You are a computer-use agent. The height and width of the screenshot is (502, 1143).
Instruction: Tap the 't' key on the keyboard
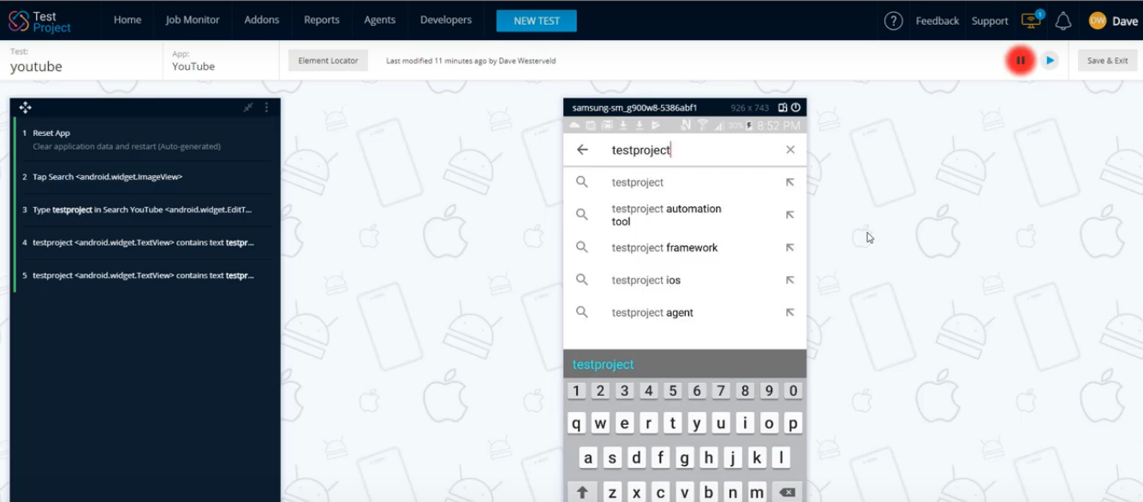[x=673, y=423]
